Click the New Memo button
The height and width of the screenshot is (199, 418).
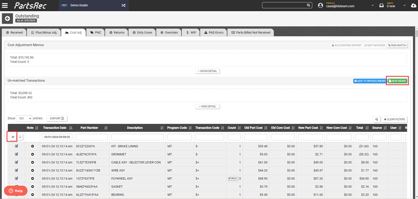[397, 80]
